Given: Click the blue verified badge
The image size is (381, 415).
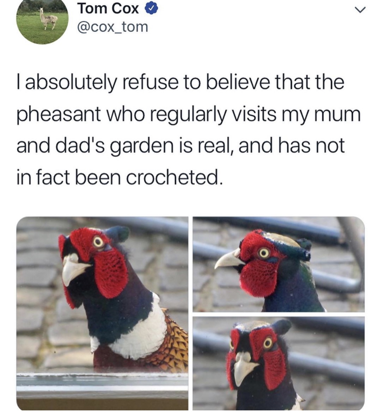Looking at the screenshot, I should tap(151, 9).
